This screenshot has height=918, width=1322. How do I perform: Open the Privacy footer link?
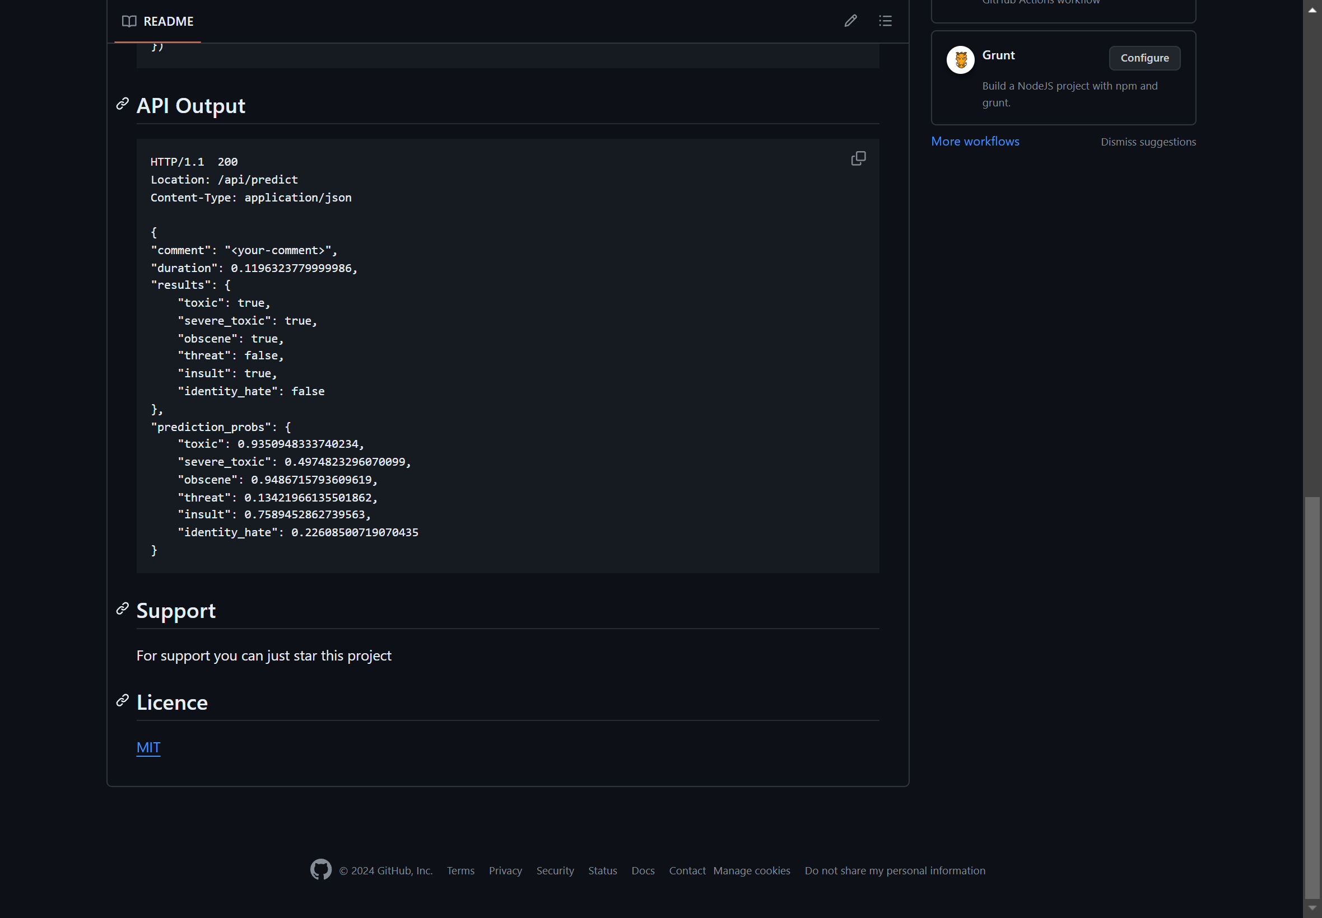click(x=505, y=870)
